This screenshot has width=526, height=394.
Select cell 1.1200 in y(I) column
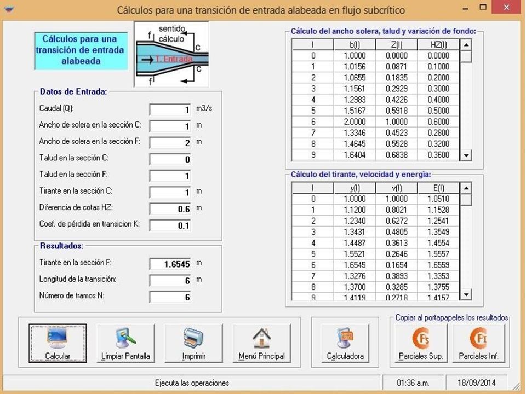pyautogui.click(x=355, y=210)
